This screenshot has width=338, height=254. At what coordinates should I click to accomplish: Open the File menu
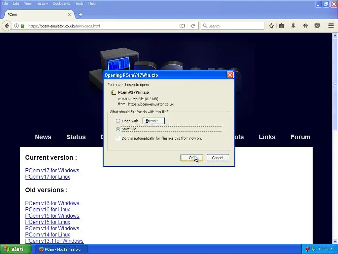coord(5,3)
